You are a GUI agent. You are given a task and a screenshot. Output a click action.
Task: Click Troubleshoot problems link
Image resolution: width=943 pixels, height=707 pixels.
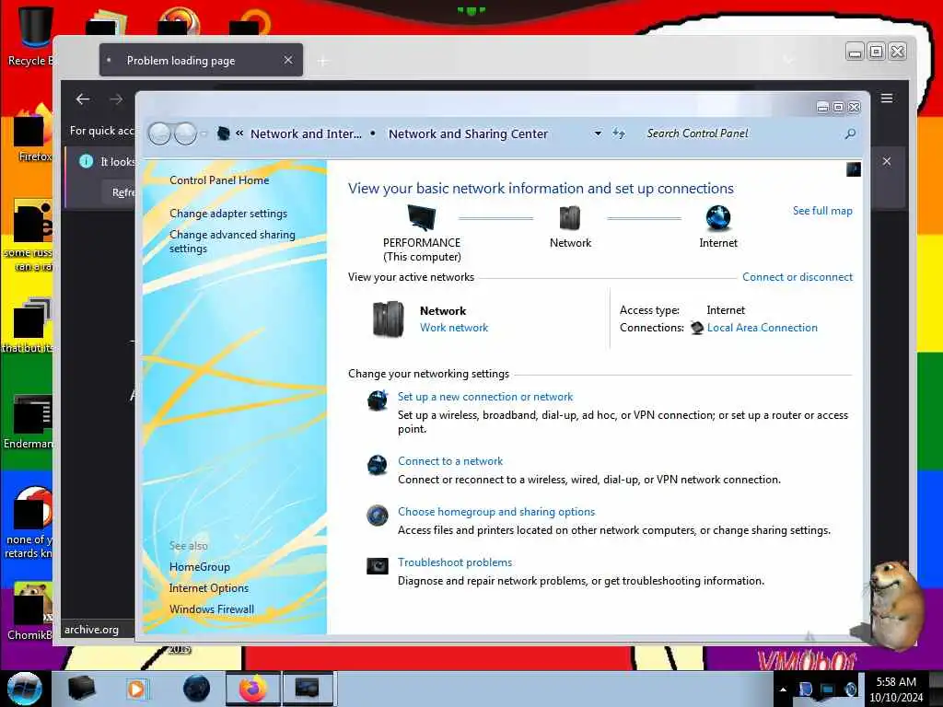pyautogui.click(x=455, y=562)
